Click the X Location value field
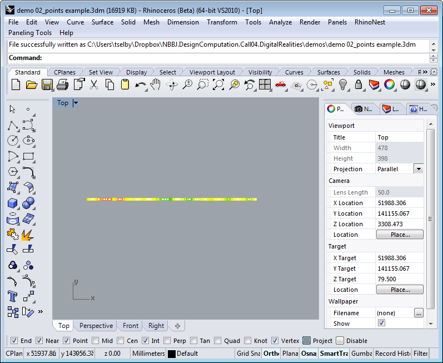The height and width of the screenshot is (363, 443). (400, 203)
